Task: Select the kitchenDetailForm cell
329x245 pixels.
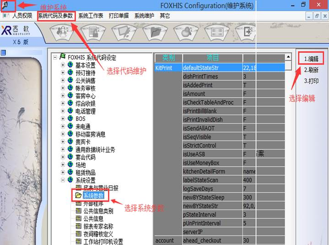Action: (x=213, y=172)
